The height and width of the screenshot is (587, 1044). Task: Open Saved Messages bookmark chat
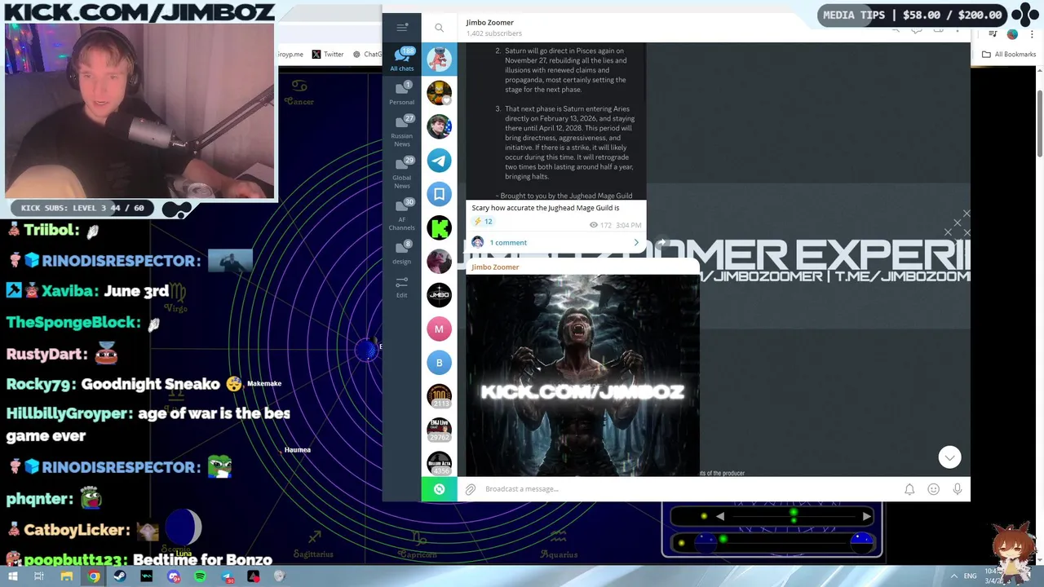coord(439,194)
